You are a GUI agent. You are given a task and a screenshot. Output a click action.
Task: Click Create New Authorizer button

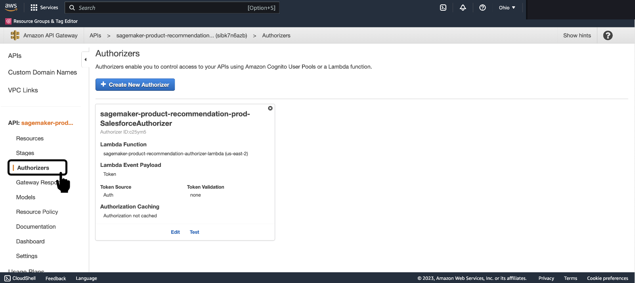135,84
